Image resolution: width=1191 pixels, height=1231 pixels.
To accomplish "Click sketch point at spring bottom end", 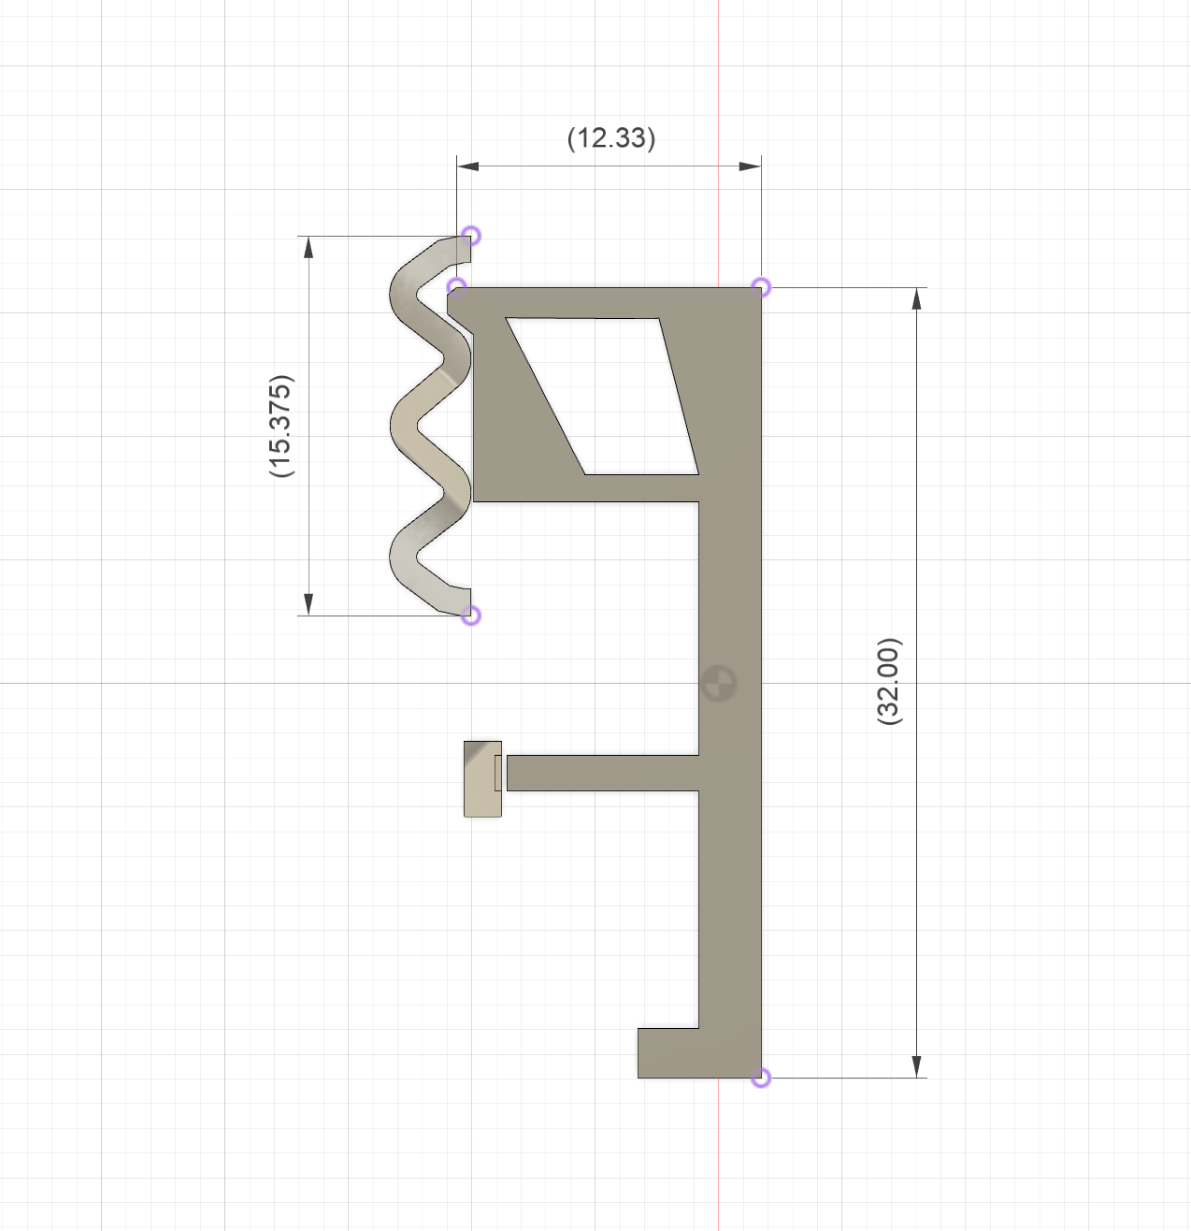I will [472, 615].
